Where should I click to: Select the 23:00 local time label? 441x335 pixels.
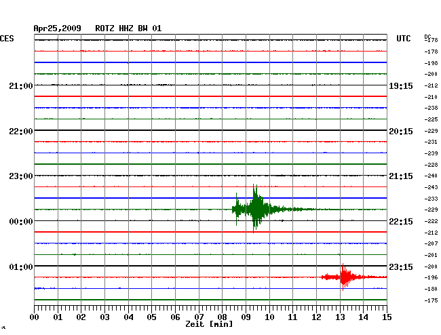click(21, 176)
